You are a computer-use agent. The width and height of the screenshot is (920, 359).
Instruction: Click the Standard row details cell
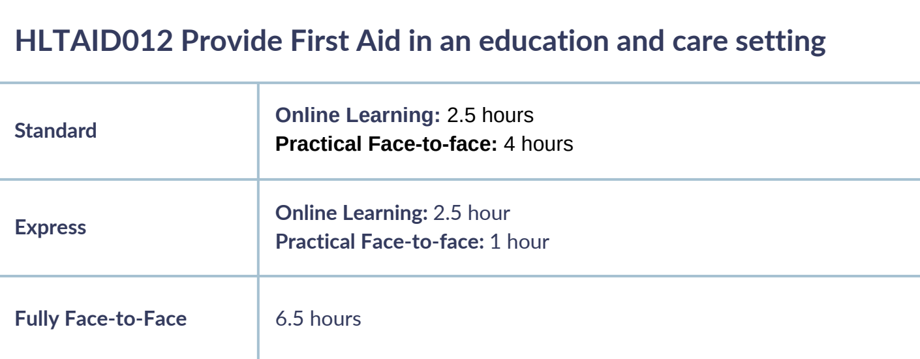tap(589, 131)
